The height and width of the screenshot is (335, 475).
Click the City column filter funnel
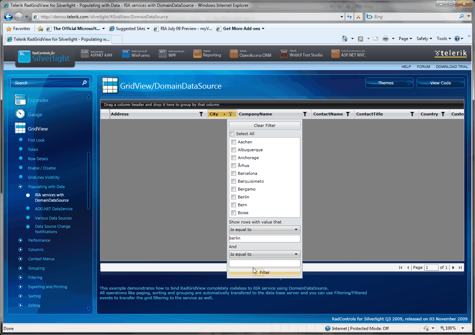click(x=231, y=114)
